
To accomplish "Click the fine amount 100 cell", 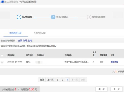I will click(x=102, y=62).
